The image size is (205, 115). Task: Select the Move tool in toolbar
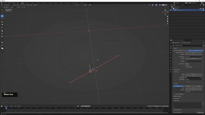[x=2, y=16]
